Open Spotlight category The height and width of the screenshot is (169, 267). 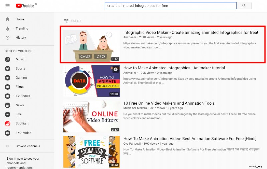[x=22, y=123]
